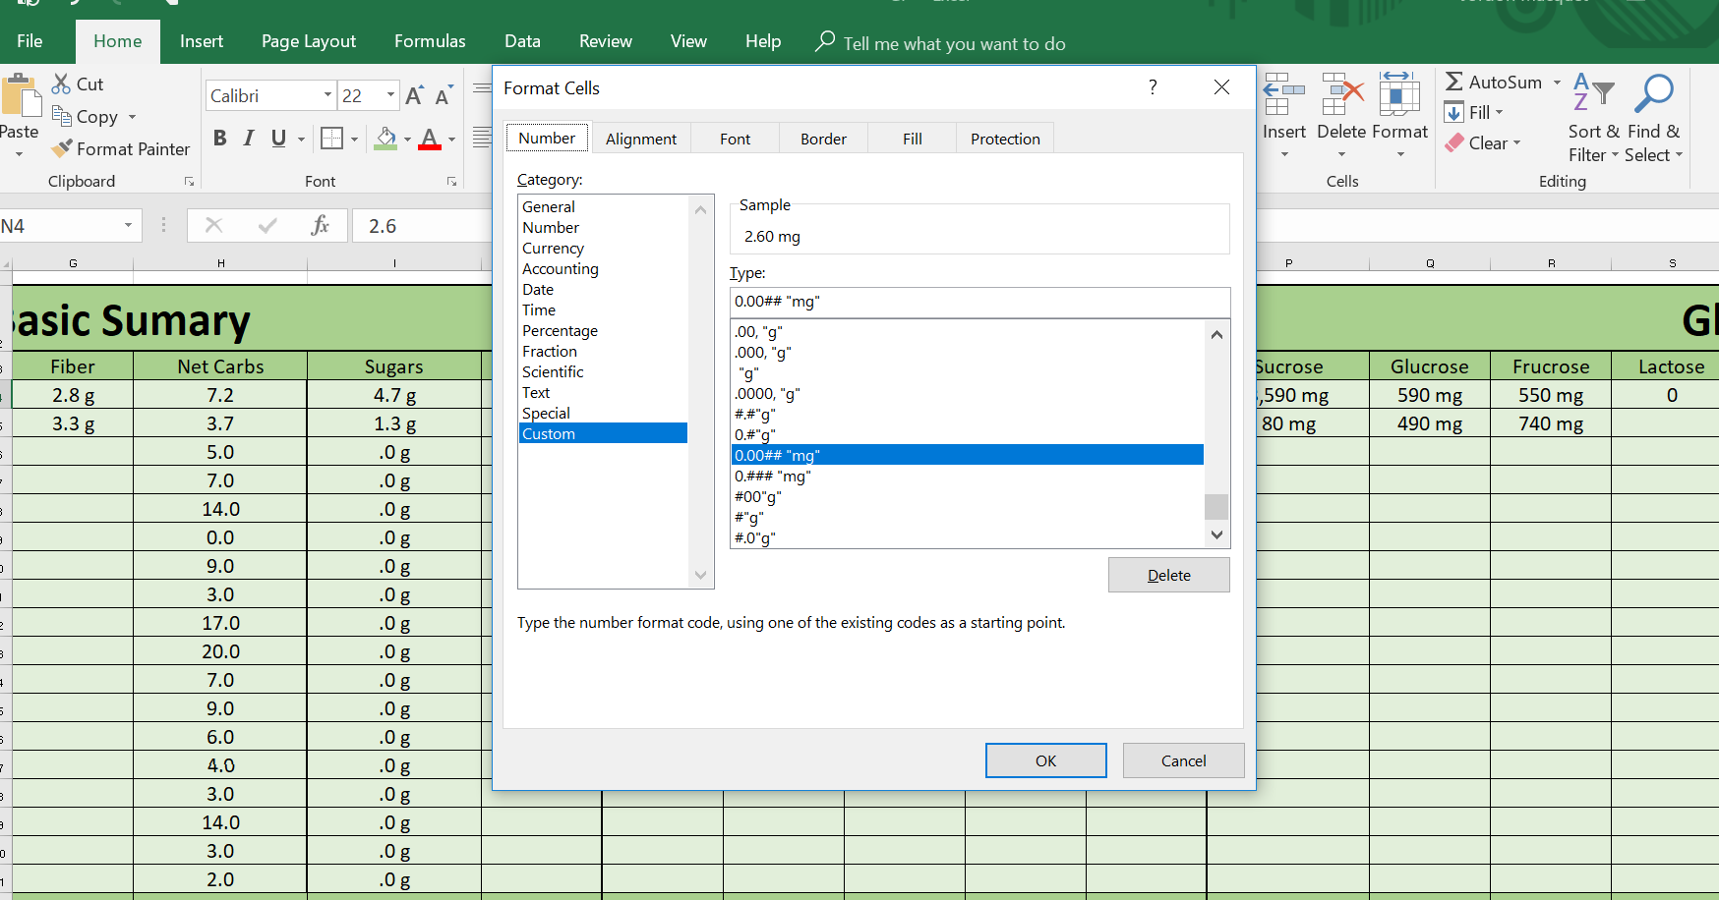Open the Name Box dropdown arrow
Screen dimensions: 1719x900
(128, 226)
